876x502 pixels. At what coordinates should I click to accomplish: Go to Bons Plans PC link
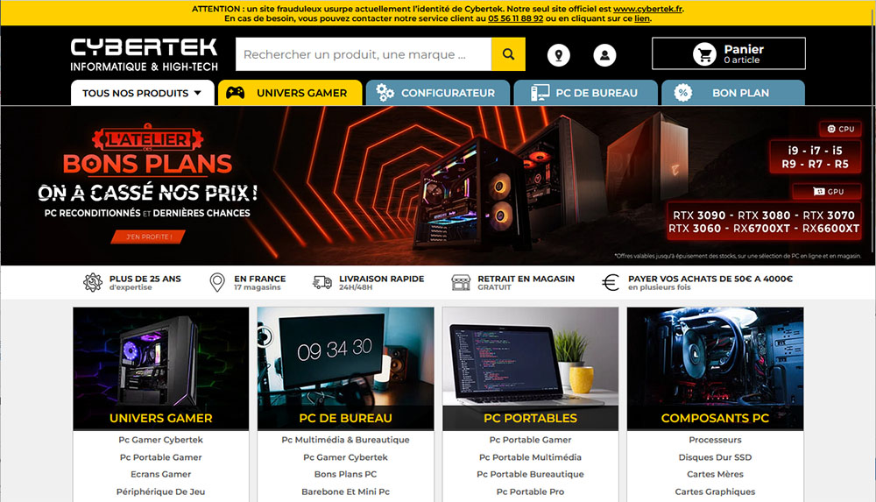point(345,474)
